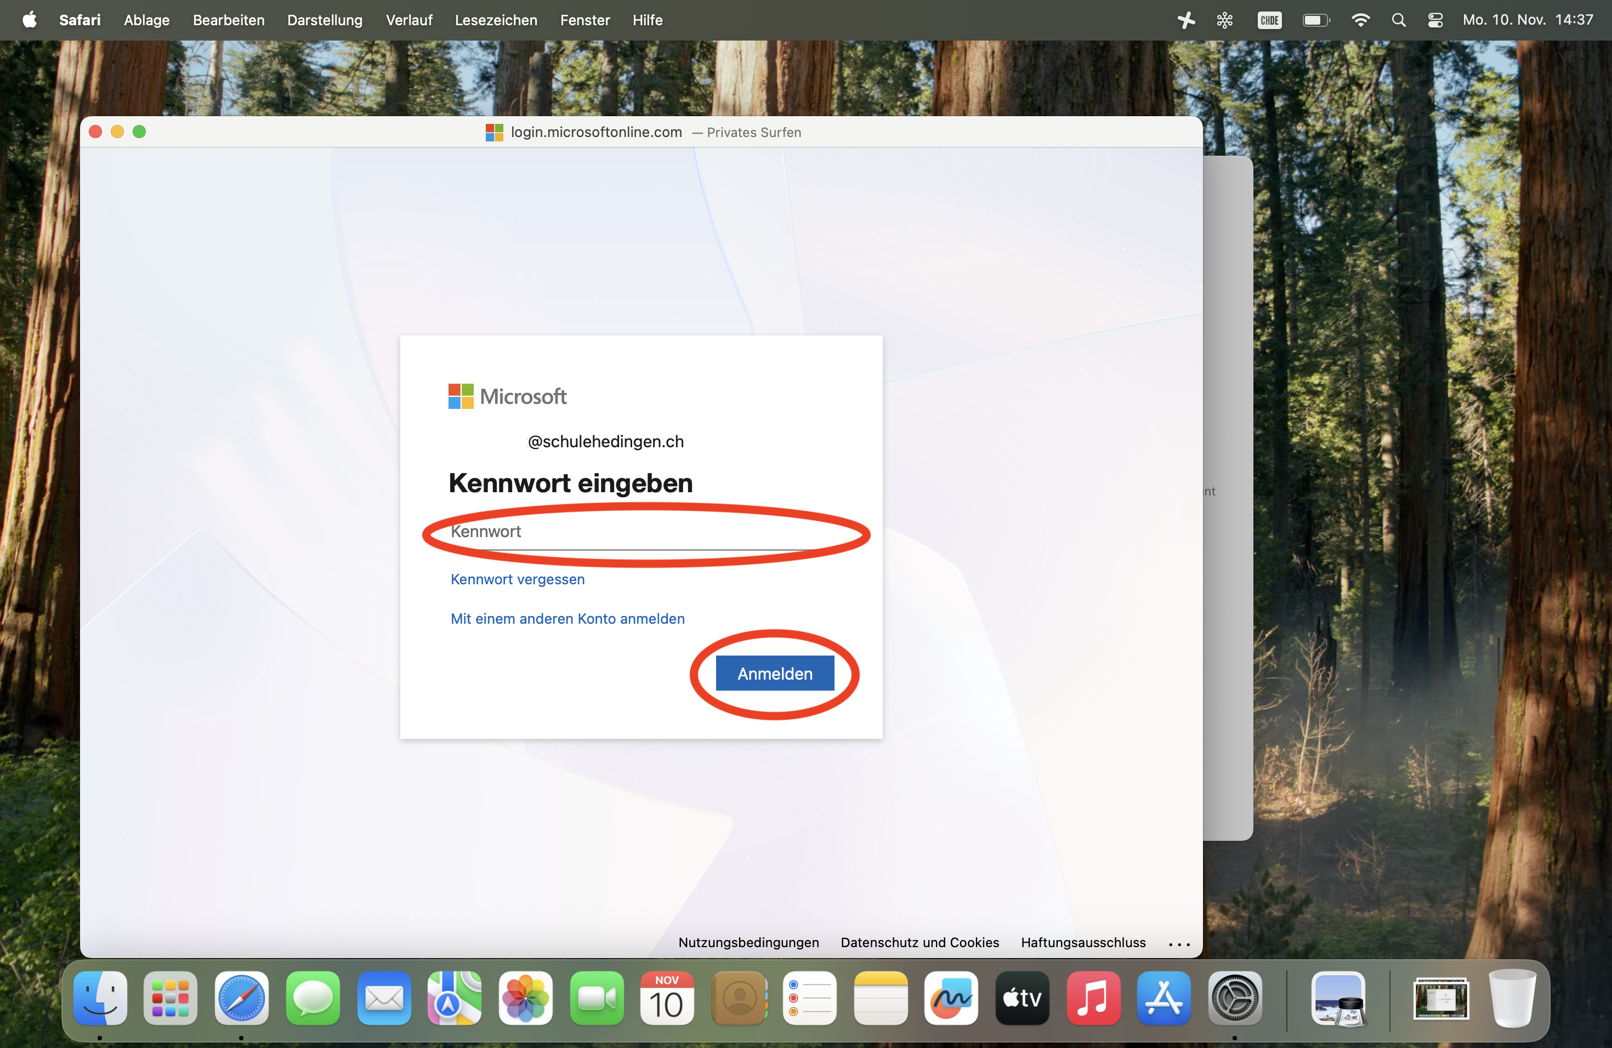Open Control Center in the menu bar

[x=1434, y=20]
